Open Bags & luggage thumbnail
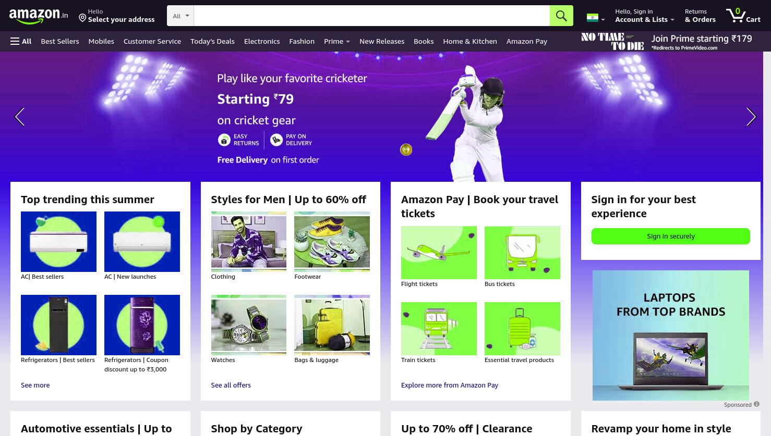This screenshot has width=771, height=436. point(332,325)
